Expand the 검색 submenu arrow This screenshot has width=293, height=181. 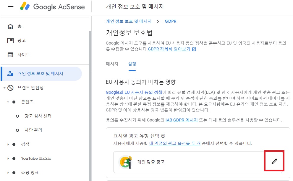pos(8,144)
